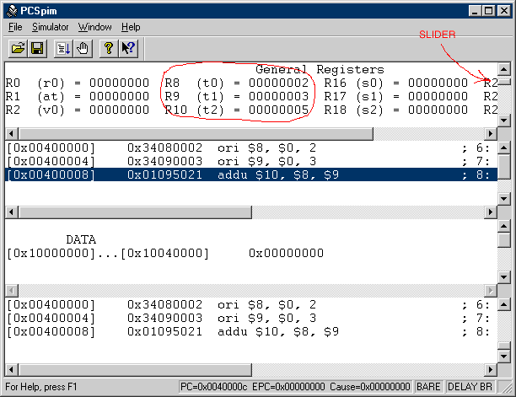Viewport: 516px width, 397px height.
Task: Open the Help menu
Action: [131, 27]
